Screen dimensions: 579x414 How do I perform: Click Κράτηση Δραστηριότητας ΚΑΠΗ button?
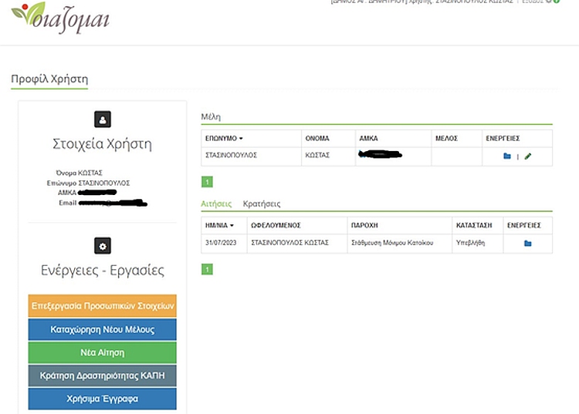[x=103, y=375]
